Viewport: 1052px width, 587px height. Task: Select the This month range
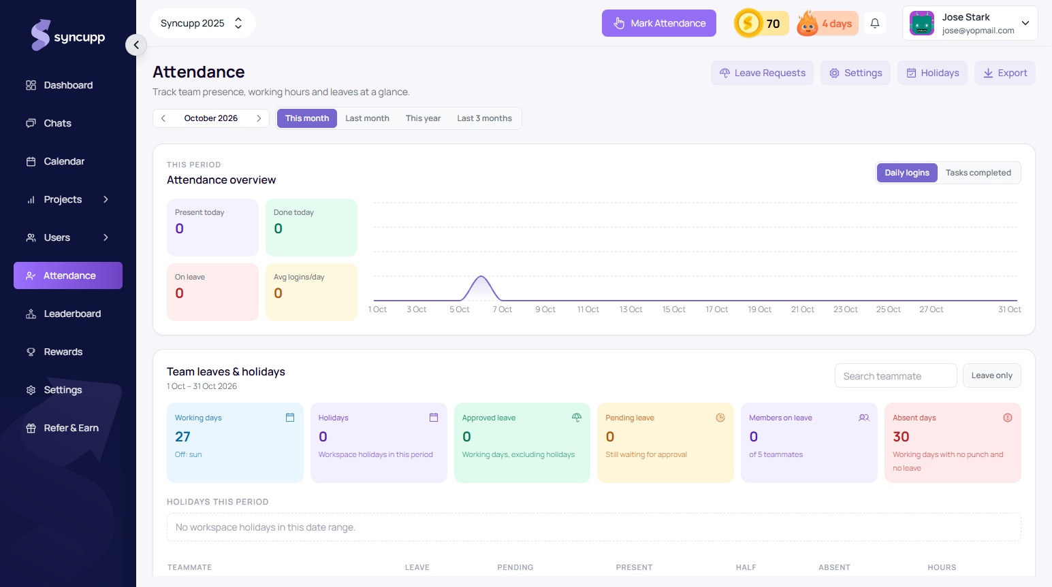click(x=307, y=118)
